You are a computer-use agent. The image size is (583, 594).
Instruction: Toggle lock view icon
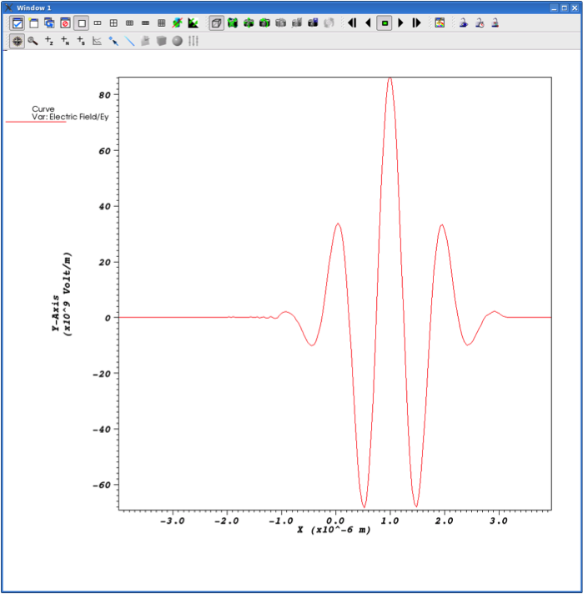point(463,23)
